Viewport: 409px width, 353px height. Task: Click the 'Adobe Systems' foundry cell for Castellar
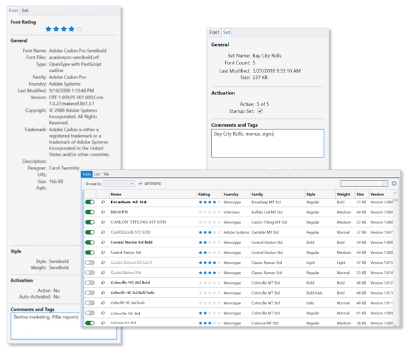click(236, 232)
